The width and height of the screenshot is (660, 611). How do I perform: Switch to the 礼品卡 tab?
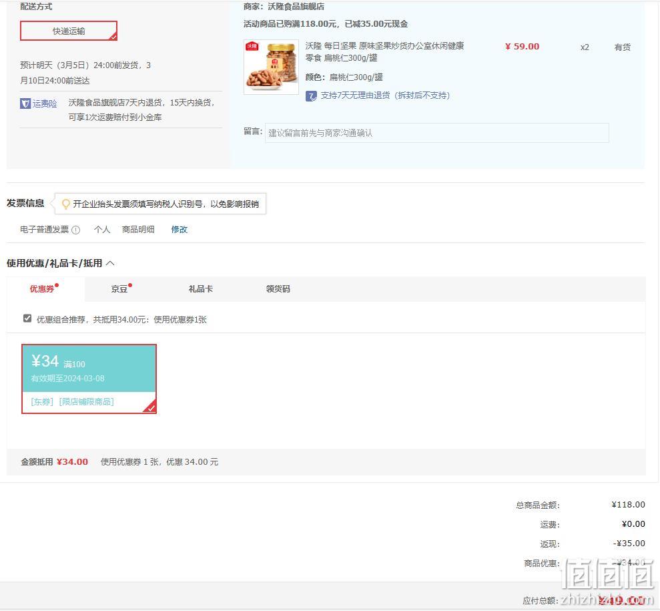click(200, 289)
